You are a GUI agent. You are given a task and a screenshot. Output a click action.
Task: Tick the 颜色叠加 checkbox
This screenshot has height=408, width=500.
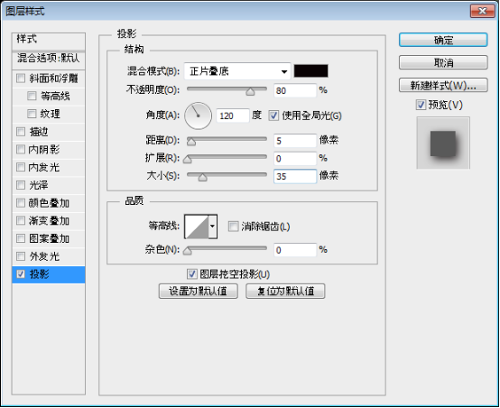[x=21, y=203]
